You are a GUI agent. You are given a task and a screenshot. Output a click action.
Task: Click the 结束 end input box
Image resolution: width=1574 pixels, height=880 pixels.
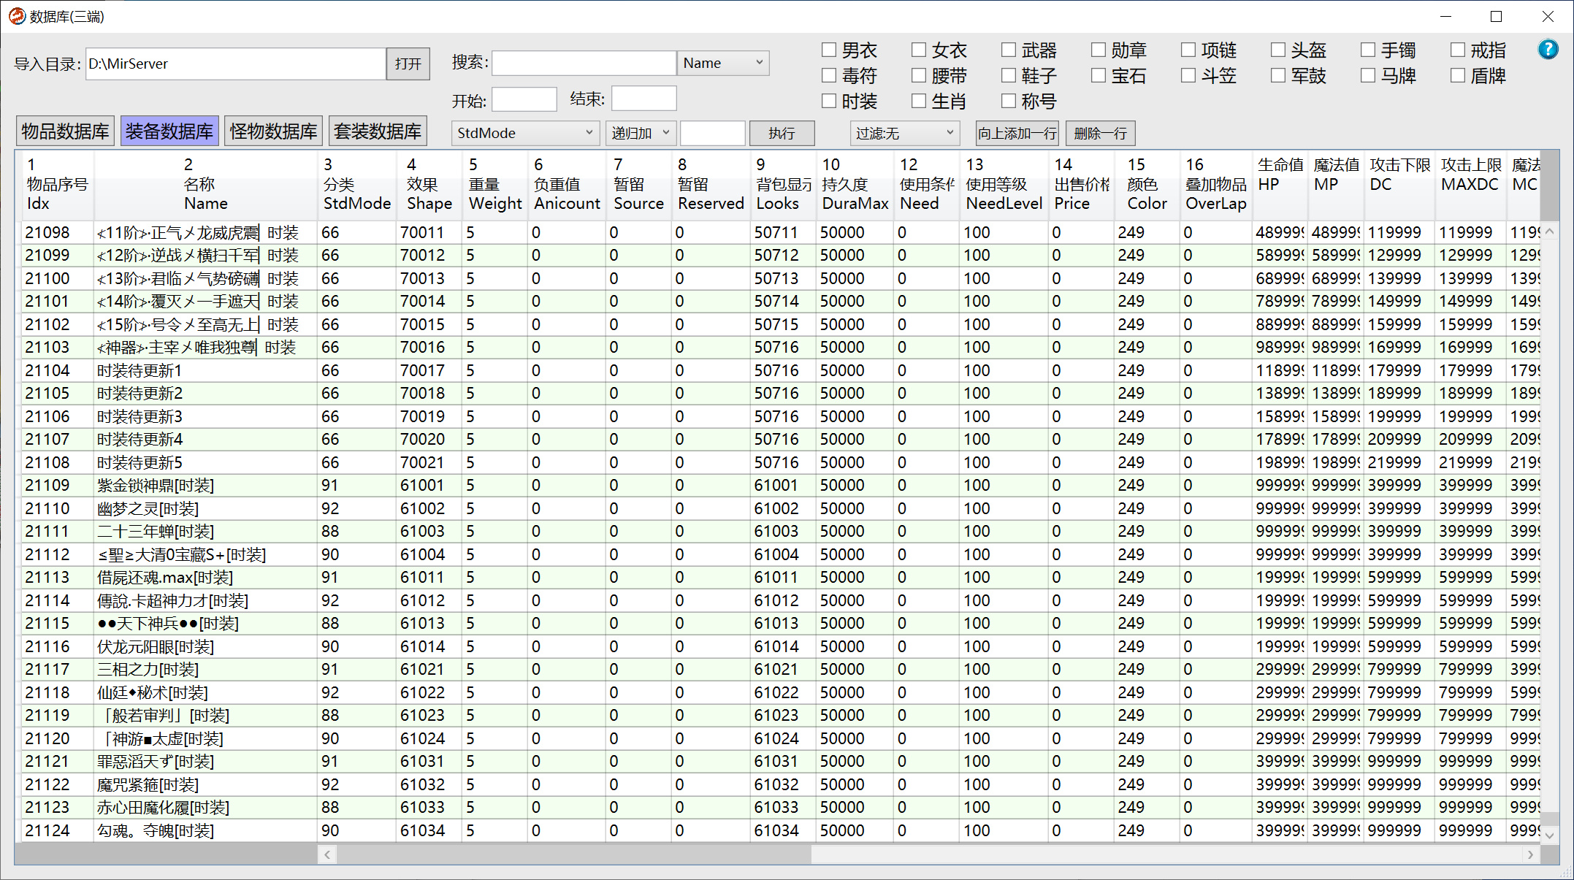pyautogui.click(x=643, y=99)
